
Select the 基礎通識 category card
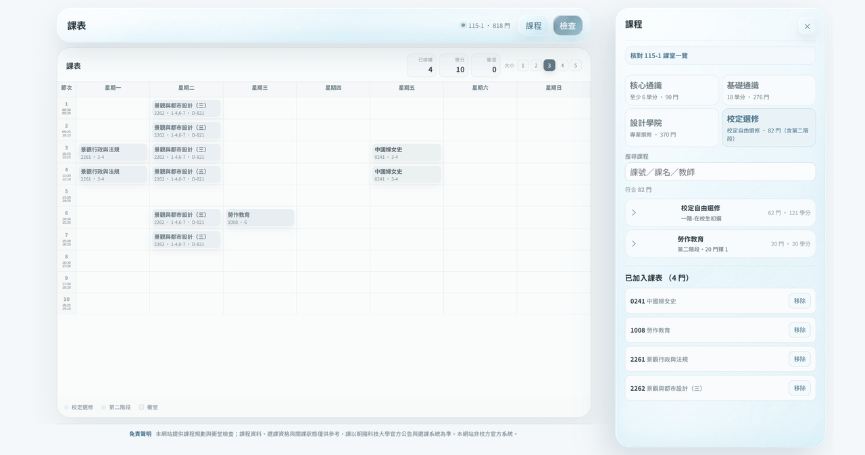point(768,90)
